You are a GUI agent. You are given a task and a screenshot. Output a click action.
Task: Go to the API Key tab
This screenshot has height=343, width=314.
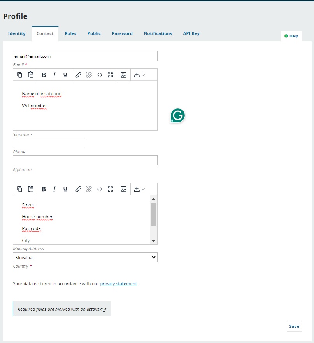(191, 33)
